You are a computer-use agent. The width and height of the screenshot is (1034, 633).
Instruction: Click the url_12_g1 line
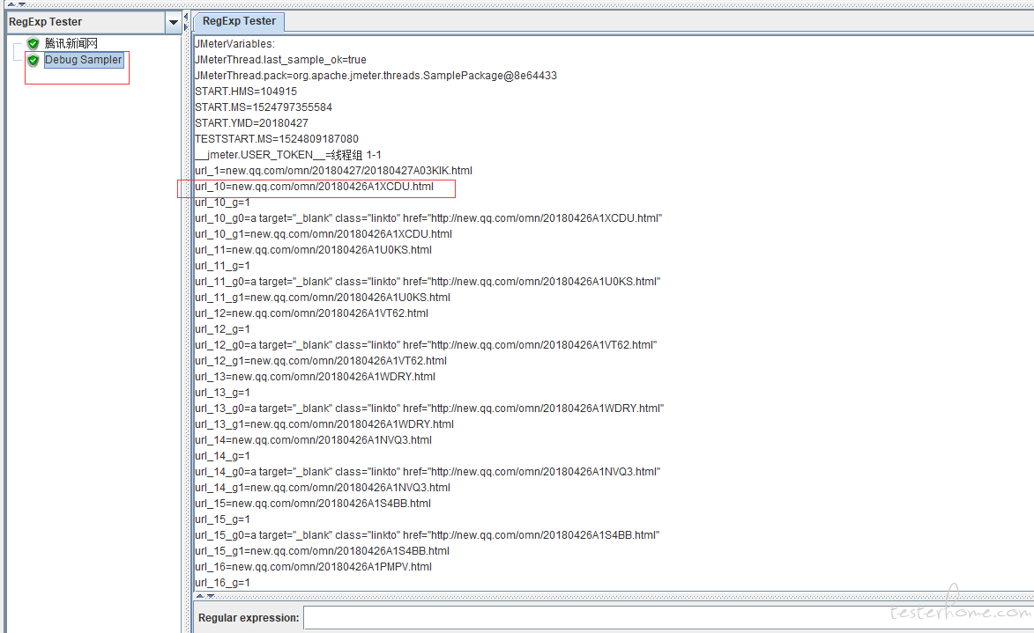coord(321,360)
